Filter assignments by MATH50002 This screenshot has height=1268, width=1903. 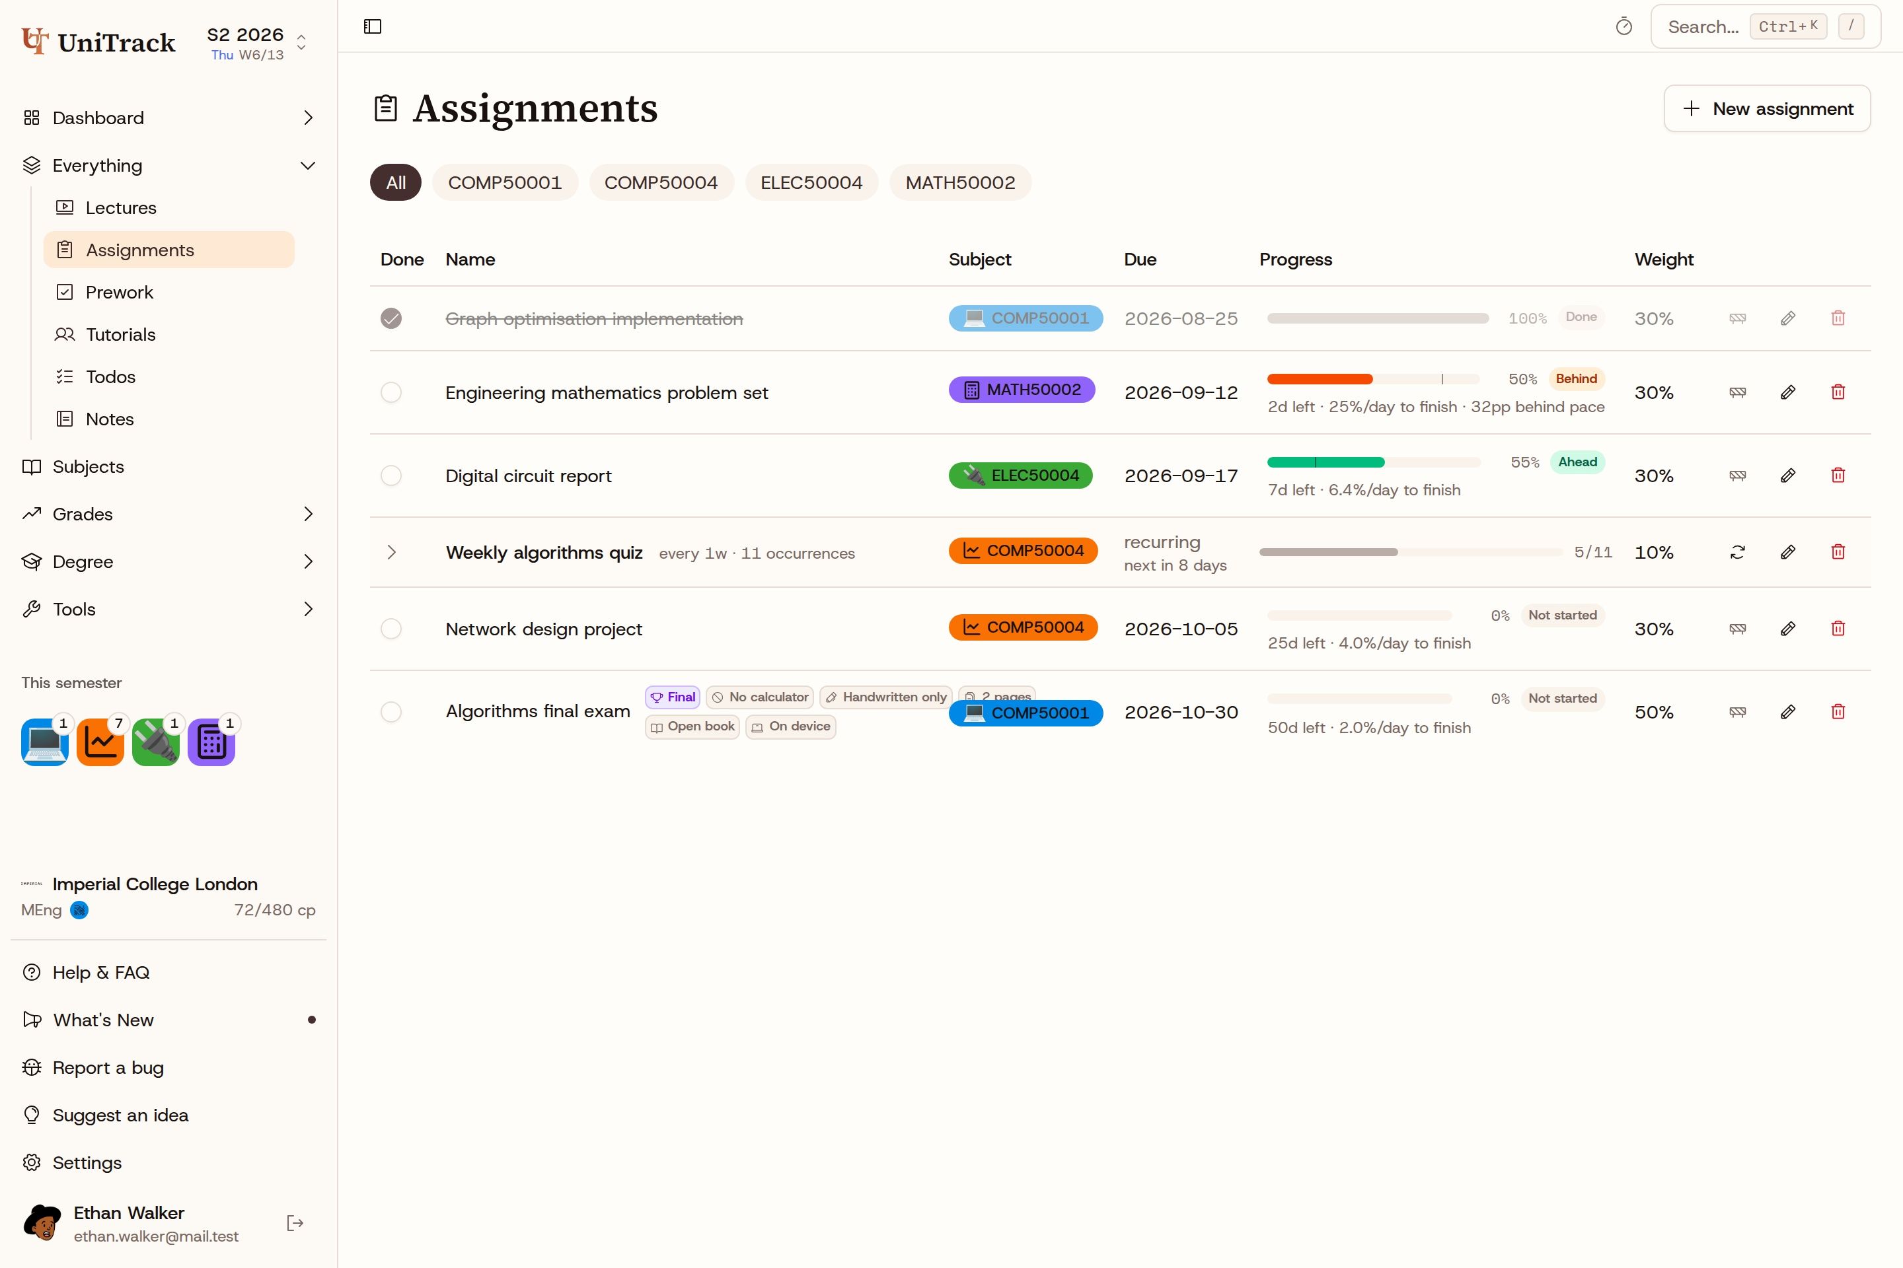[959, 183]
